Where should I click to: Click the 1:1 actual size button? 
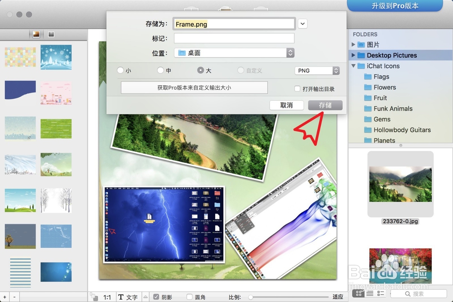(107, 297)
